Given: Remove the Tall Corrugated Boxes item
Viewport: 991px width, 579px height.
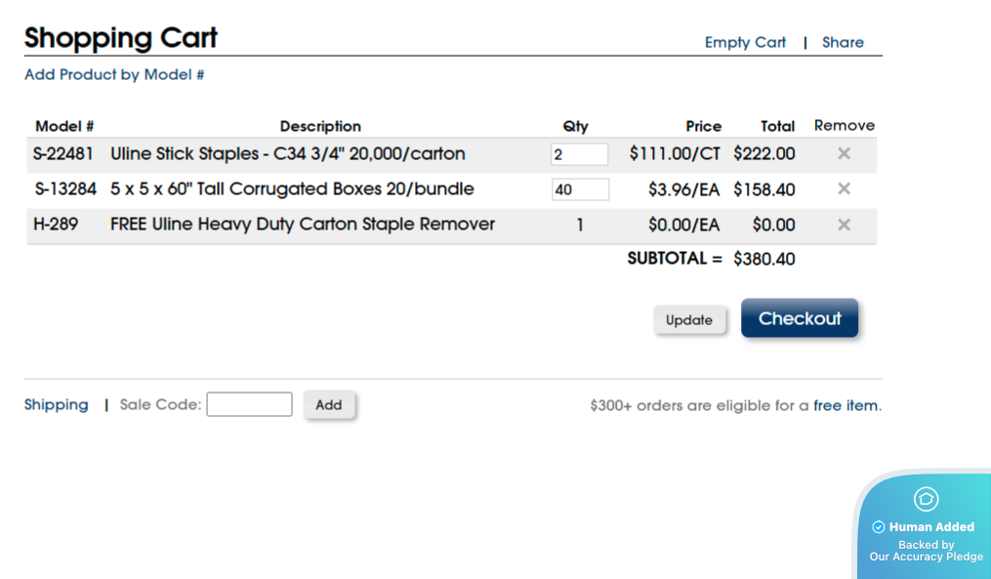Looking at the screenshot, I should click(x=845, y=188).
